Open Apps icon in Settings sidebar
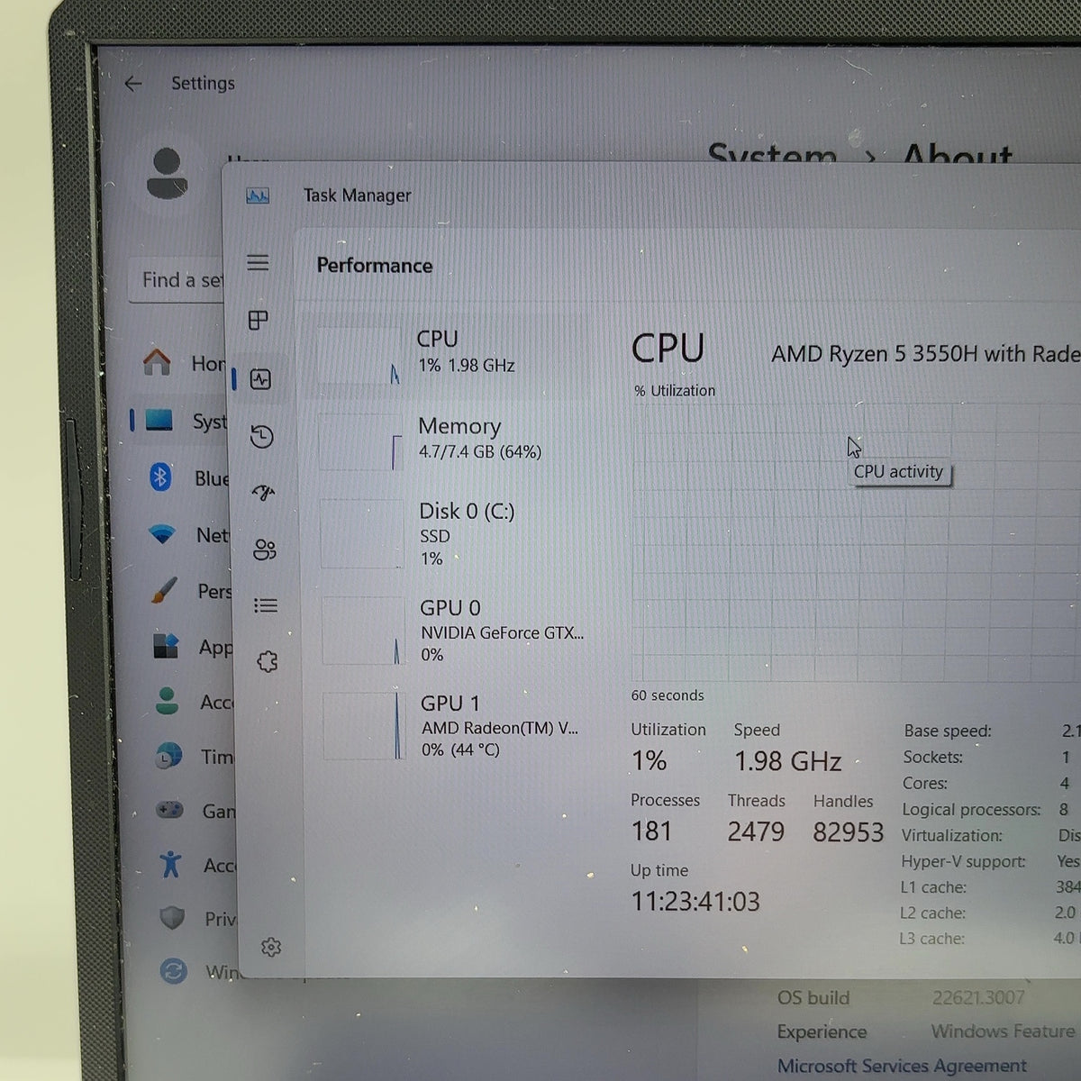Viewport: 1081px width, 1081px height. (165, 646)
